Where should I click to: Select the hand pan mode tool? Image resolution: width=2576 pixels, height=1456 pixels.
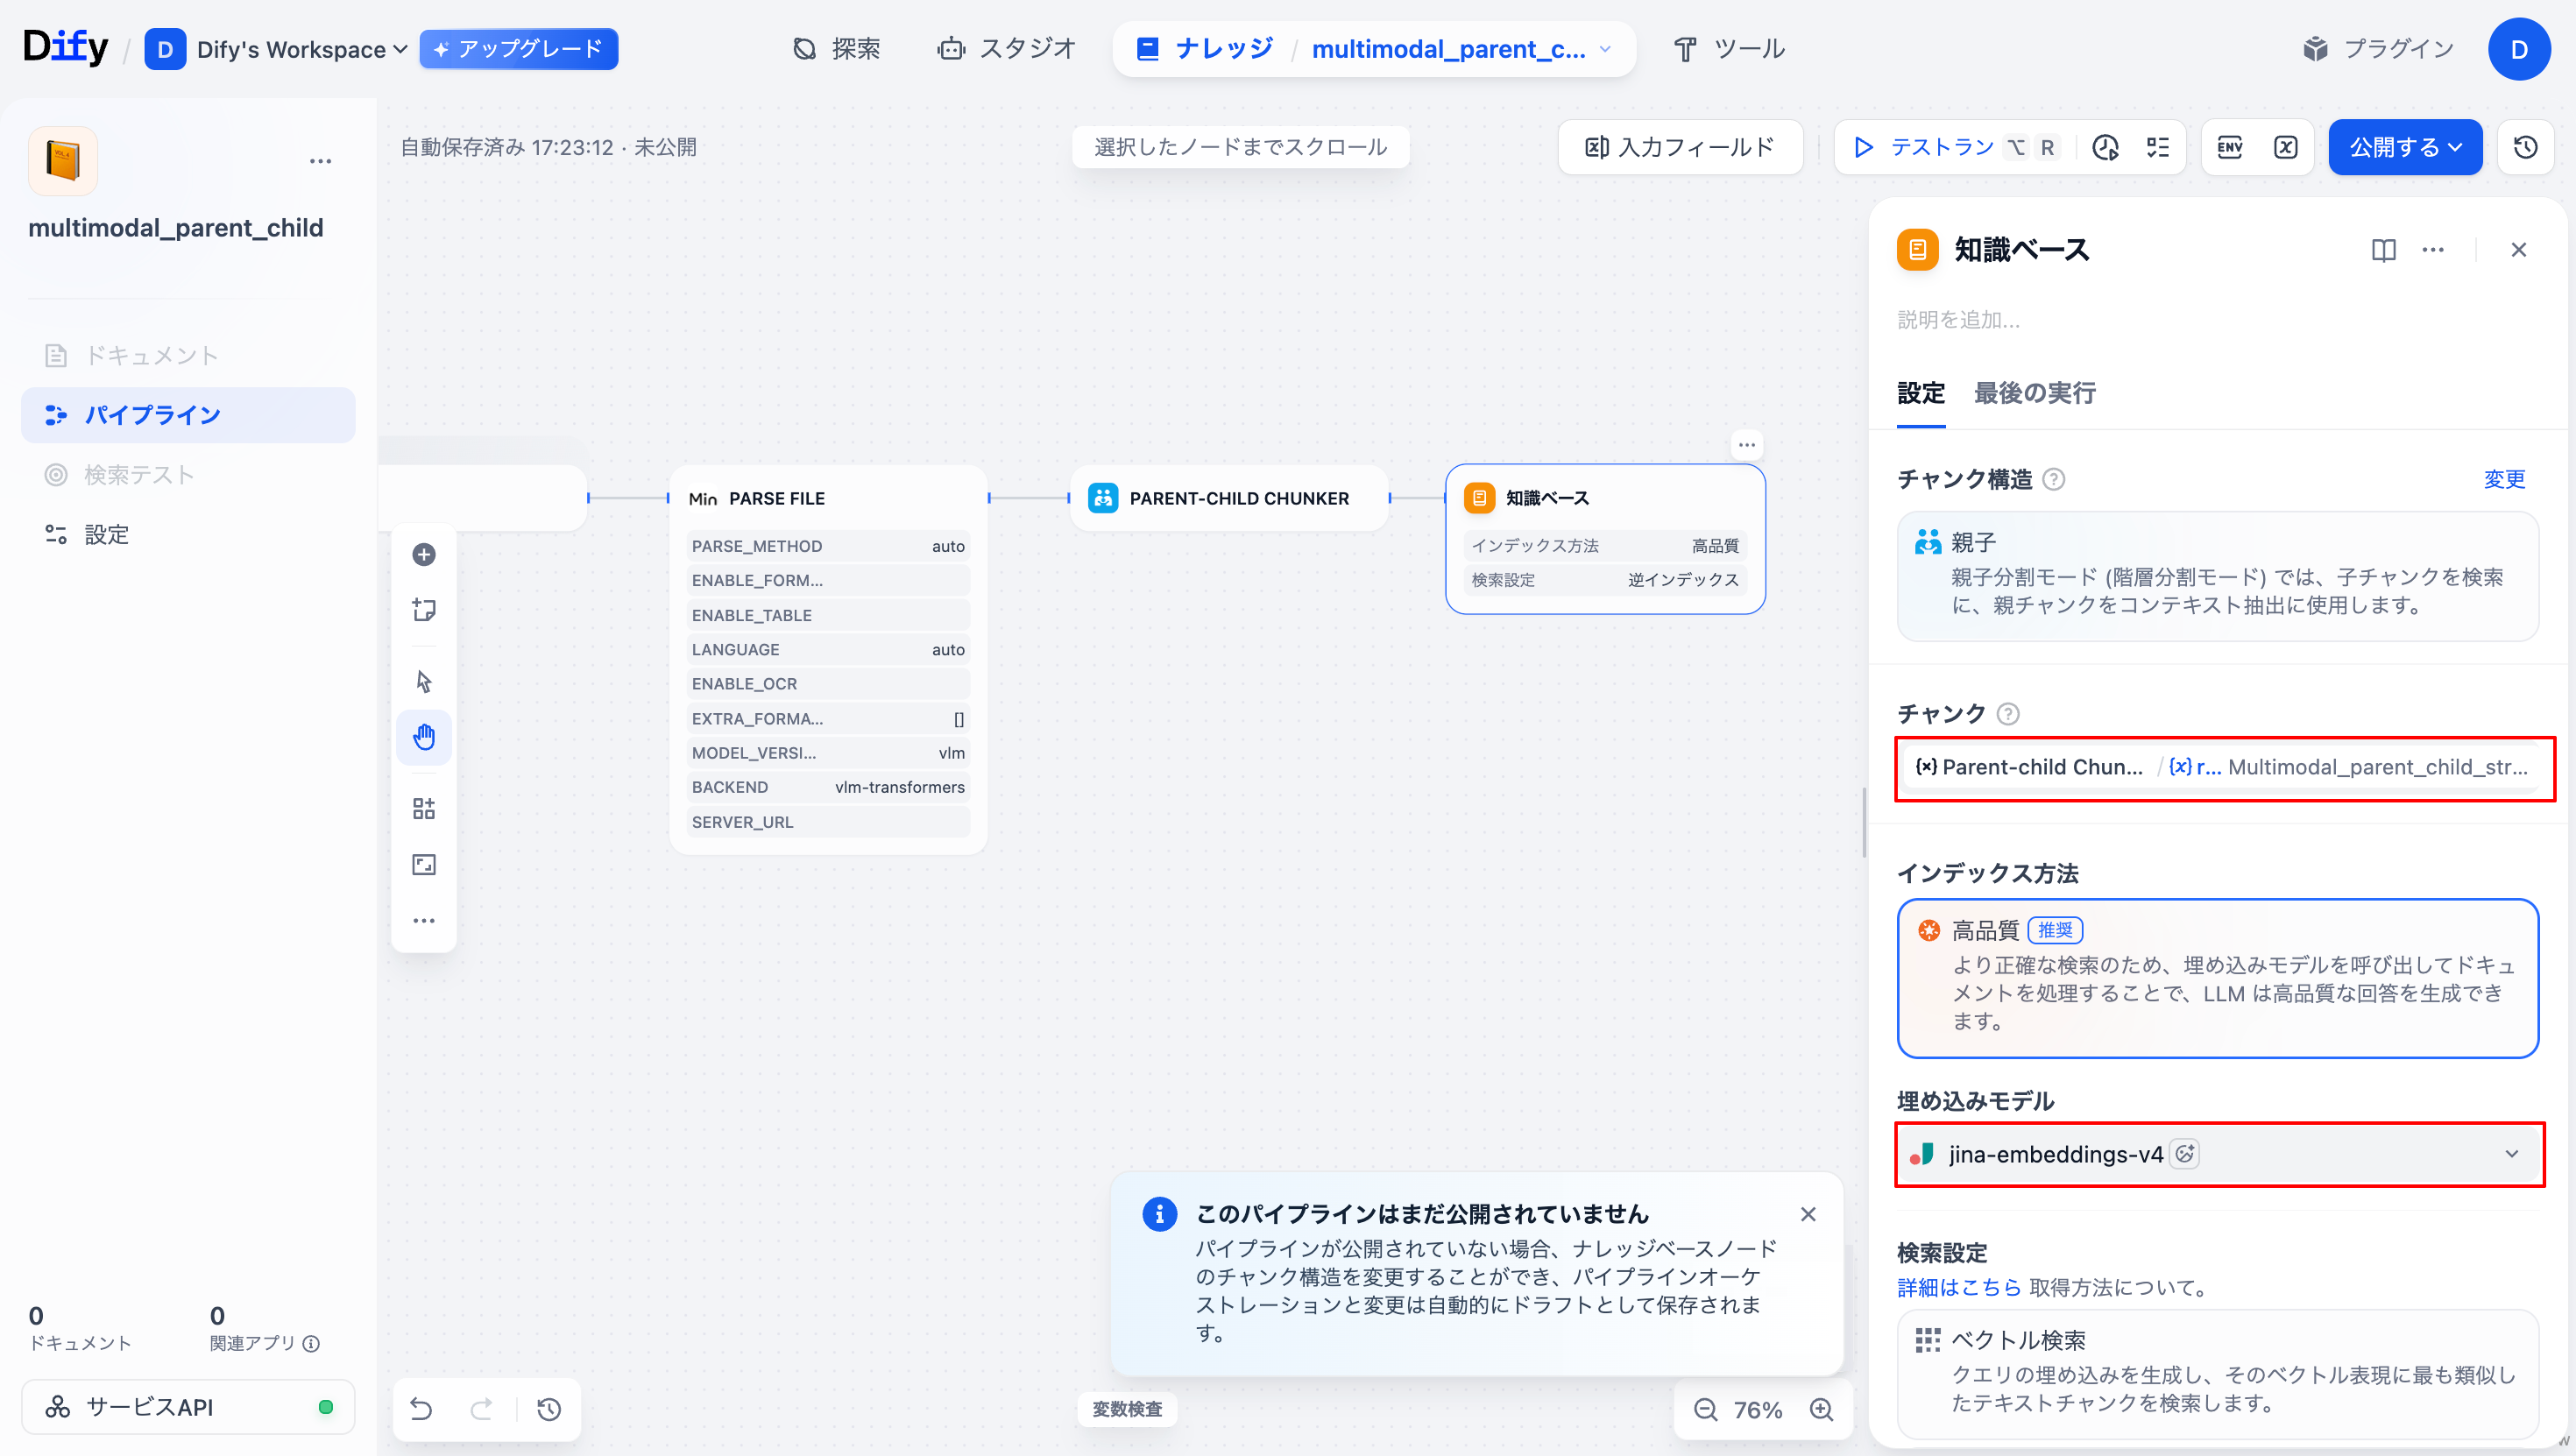[424, 737]
